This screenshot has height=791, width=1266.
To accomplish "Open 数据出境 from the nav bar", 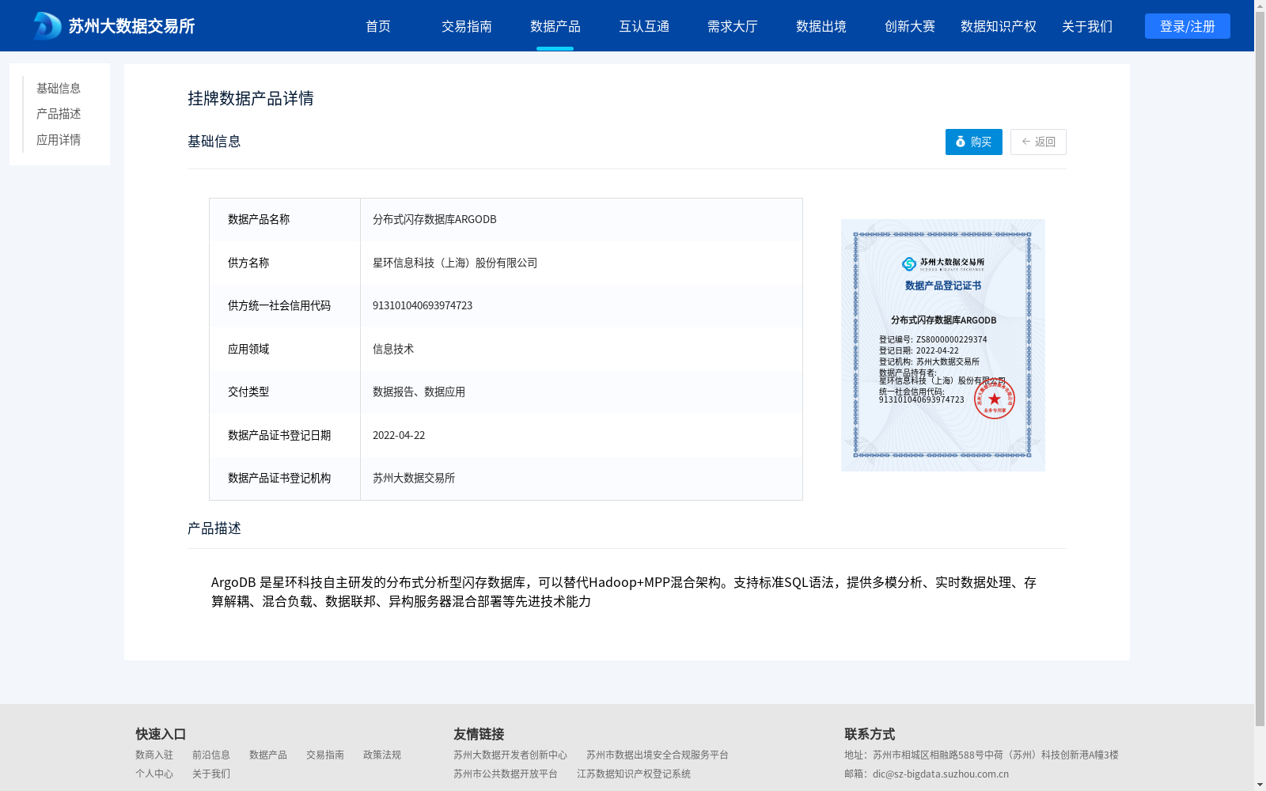I will tap(821, 26).
